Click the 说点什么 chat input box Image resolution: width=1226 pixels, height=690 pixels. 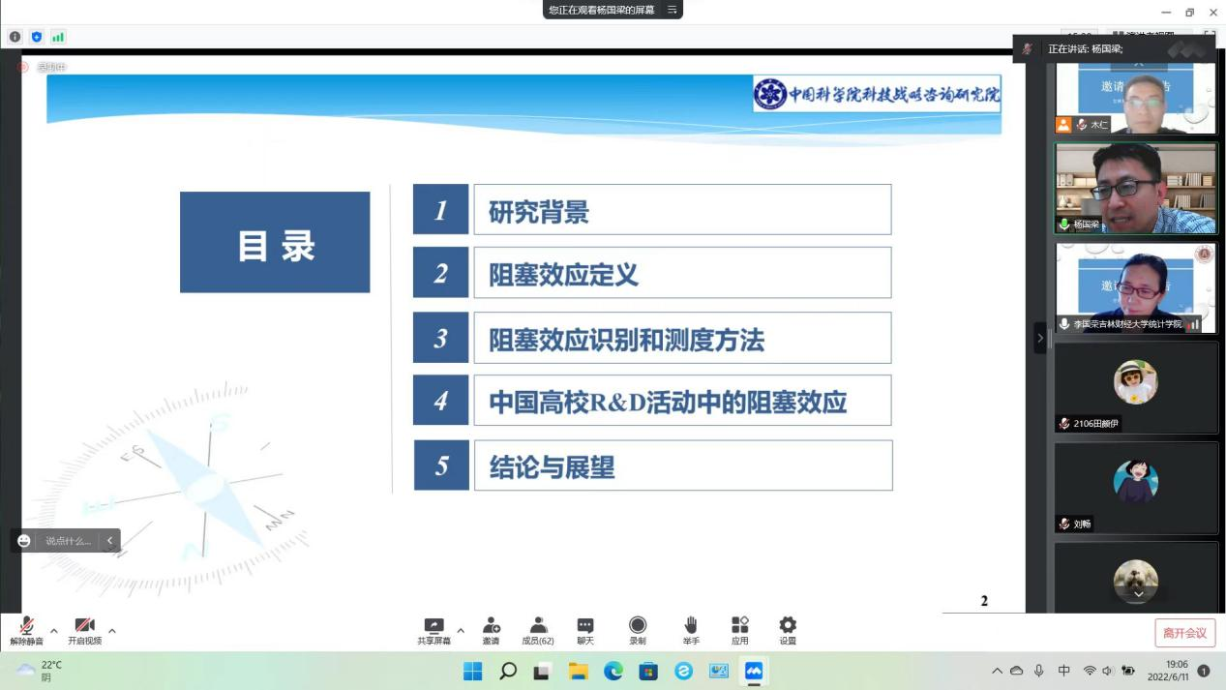tap(68, 541)
